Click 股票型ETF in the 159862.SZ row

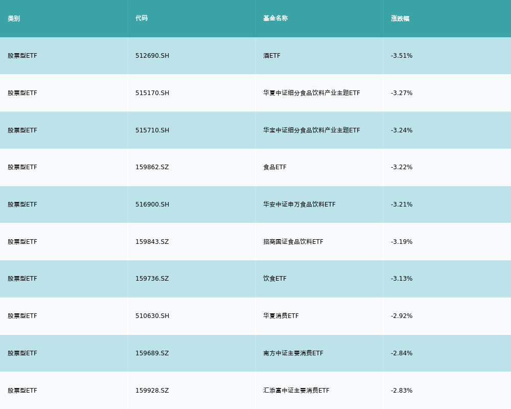pos(22,167)
